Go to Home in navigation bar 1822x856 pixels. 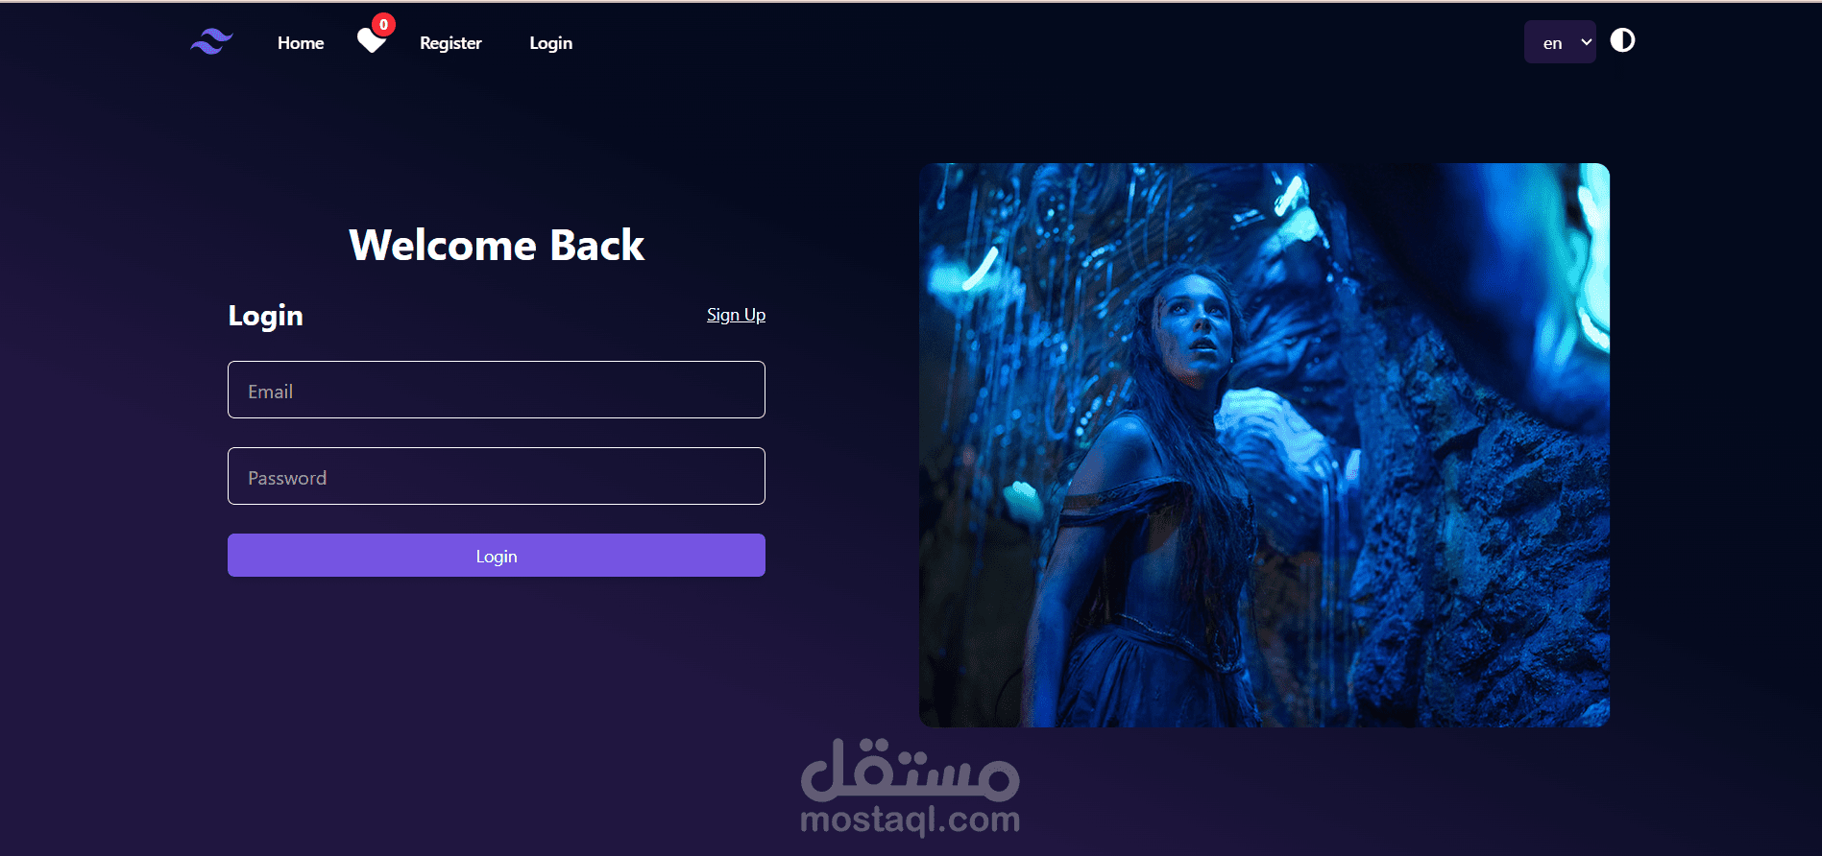(301, 43)
